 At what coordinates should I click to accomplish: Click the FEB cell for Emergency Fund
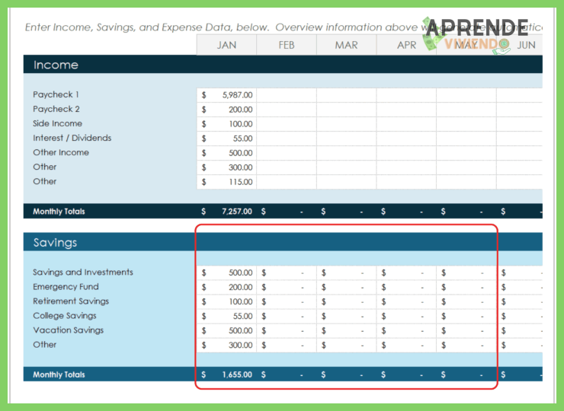click(x=287, y=287)
